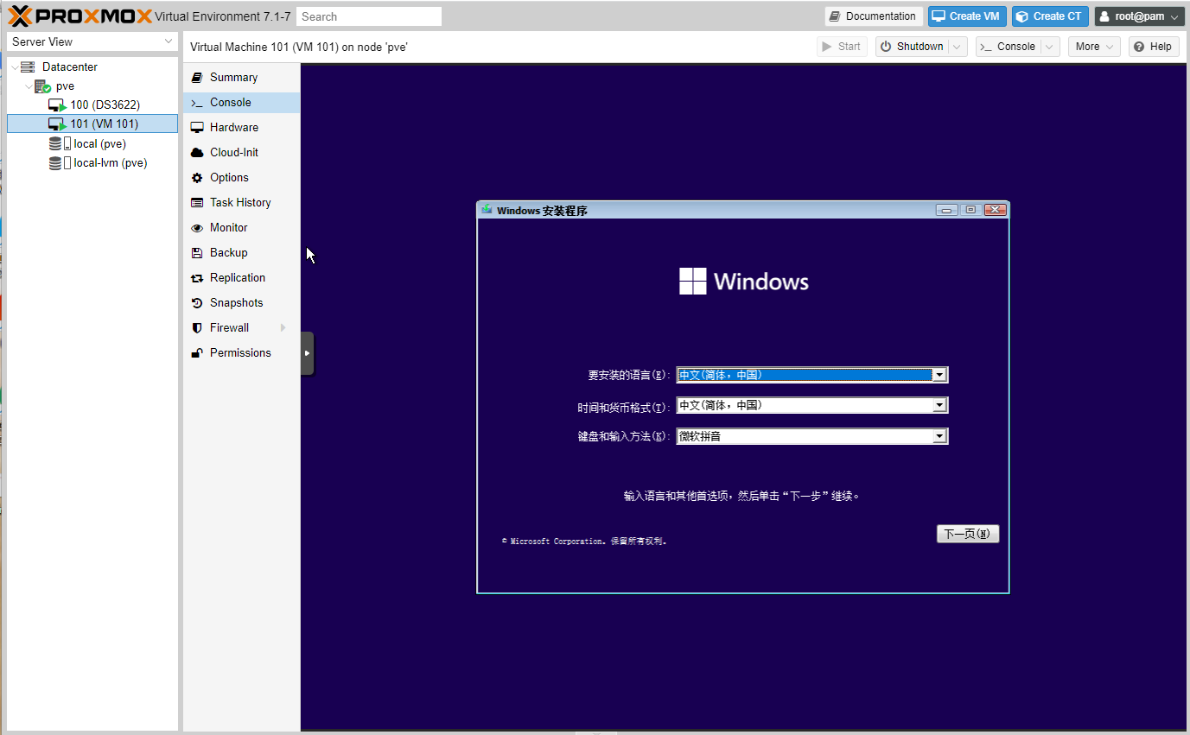Collapse the Datacenter tree node

click(15, 67)
